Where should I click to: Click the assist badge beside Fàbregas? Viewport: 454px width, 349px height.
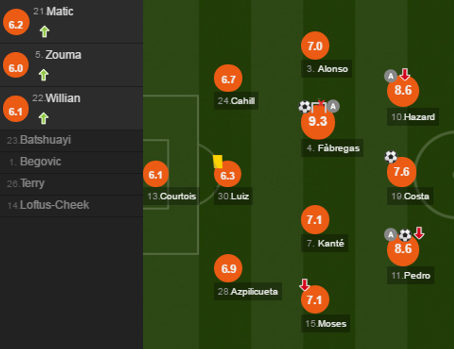coord(333,107)
